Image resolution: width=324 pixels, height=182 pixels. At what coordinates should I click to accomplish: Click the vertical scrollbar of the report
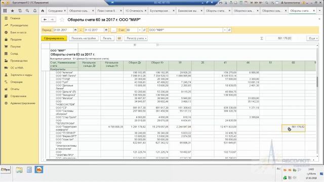(x=317, y=101)
